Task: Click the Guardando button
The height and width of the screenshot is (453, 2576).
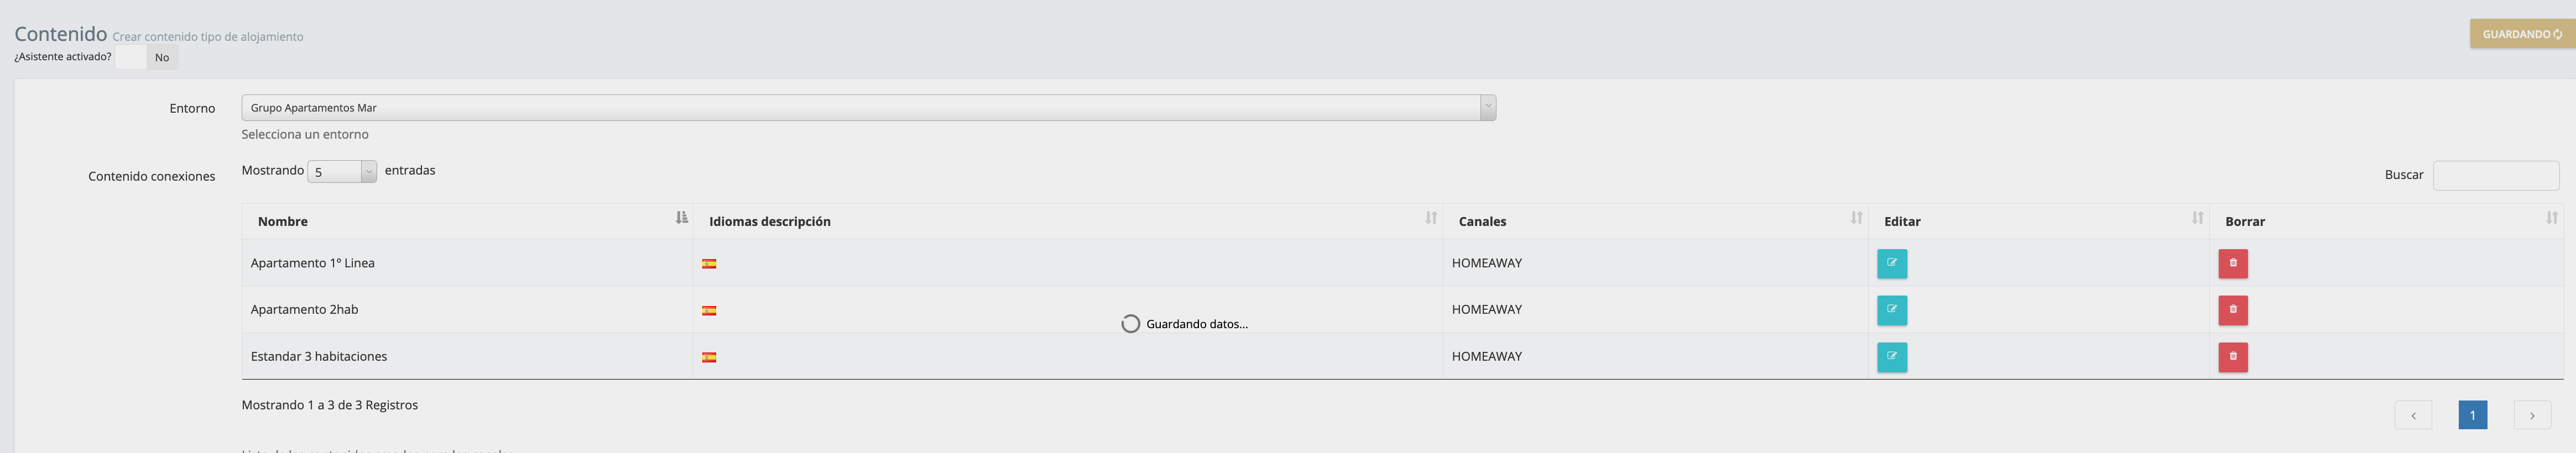Action: 2521,34
